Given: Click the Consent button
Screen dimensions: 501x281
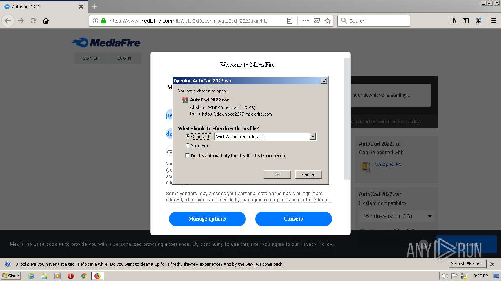Looking at the screenshot, I should (294, 219).
